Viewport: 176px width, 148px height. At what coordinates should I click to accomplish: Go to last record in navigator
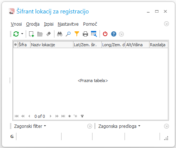pyautogui.click(x=63, y=116)
